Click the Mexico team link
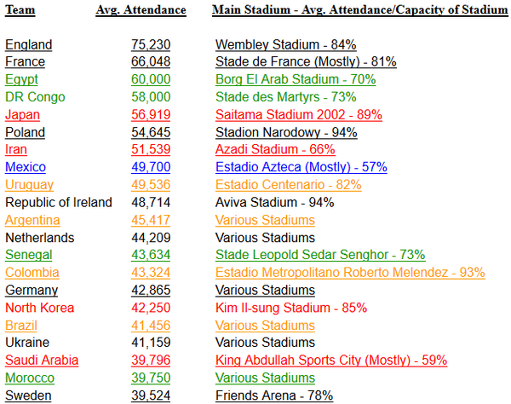The image size is (511, 404). tap(25, 167)
